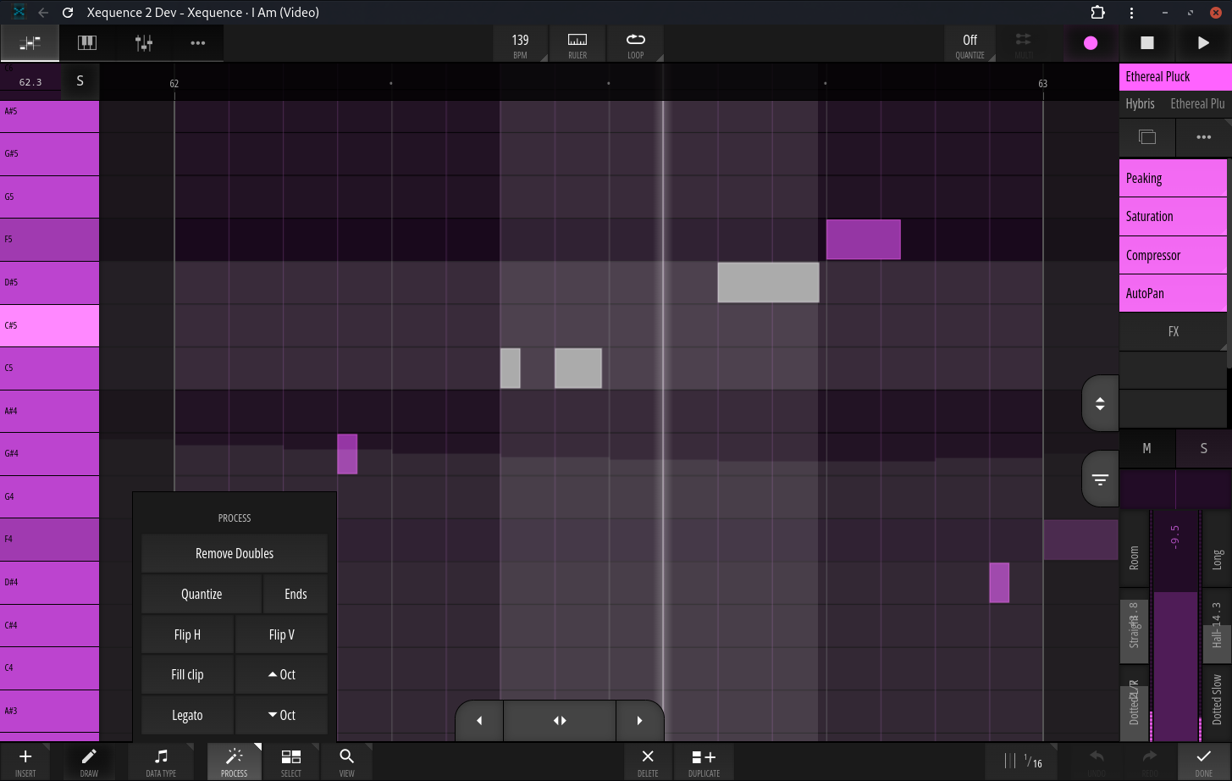
Task: Toggle the Ruler button
Action: tap(577, 45)
